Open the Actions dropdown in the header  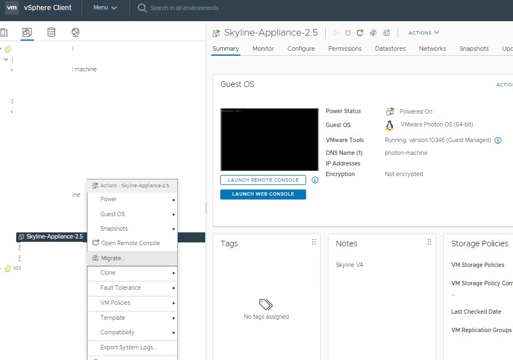tap(424, 33)
